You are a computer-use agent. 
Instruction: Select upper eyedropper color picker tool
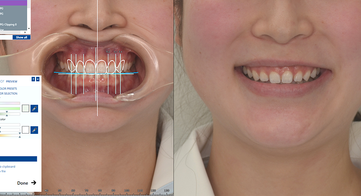[34, 108]
